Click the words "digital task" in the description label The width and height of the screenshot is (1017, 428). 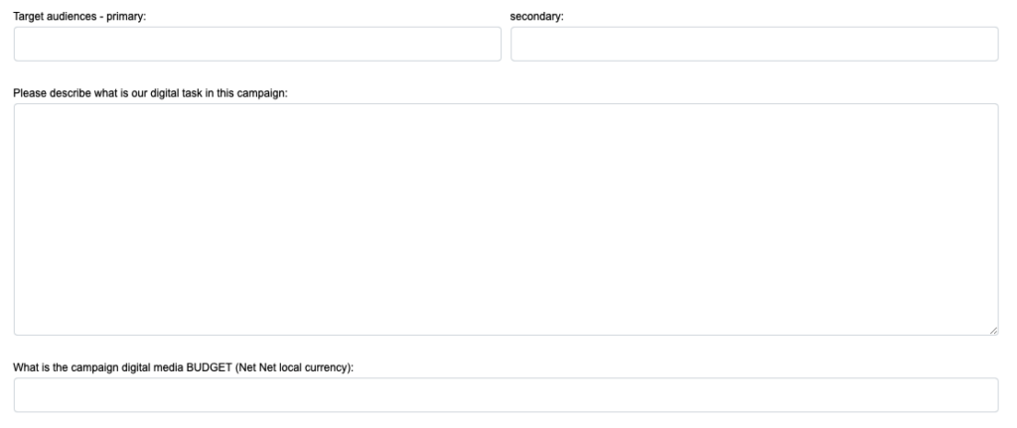178,93
